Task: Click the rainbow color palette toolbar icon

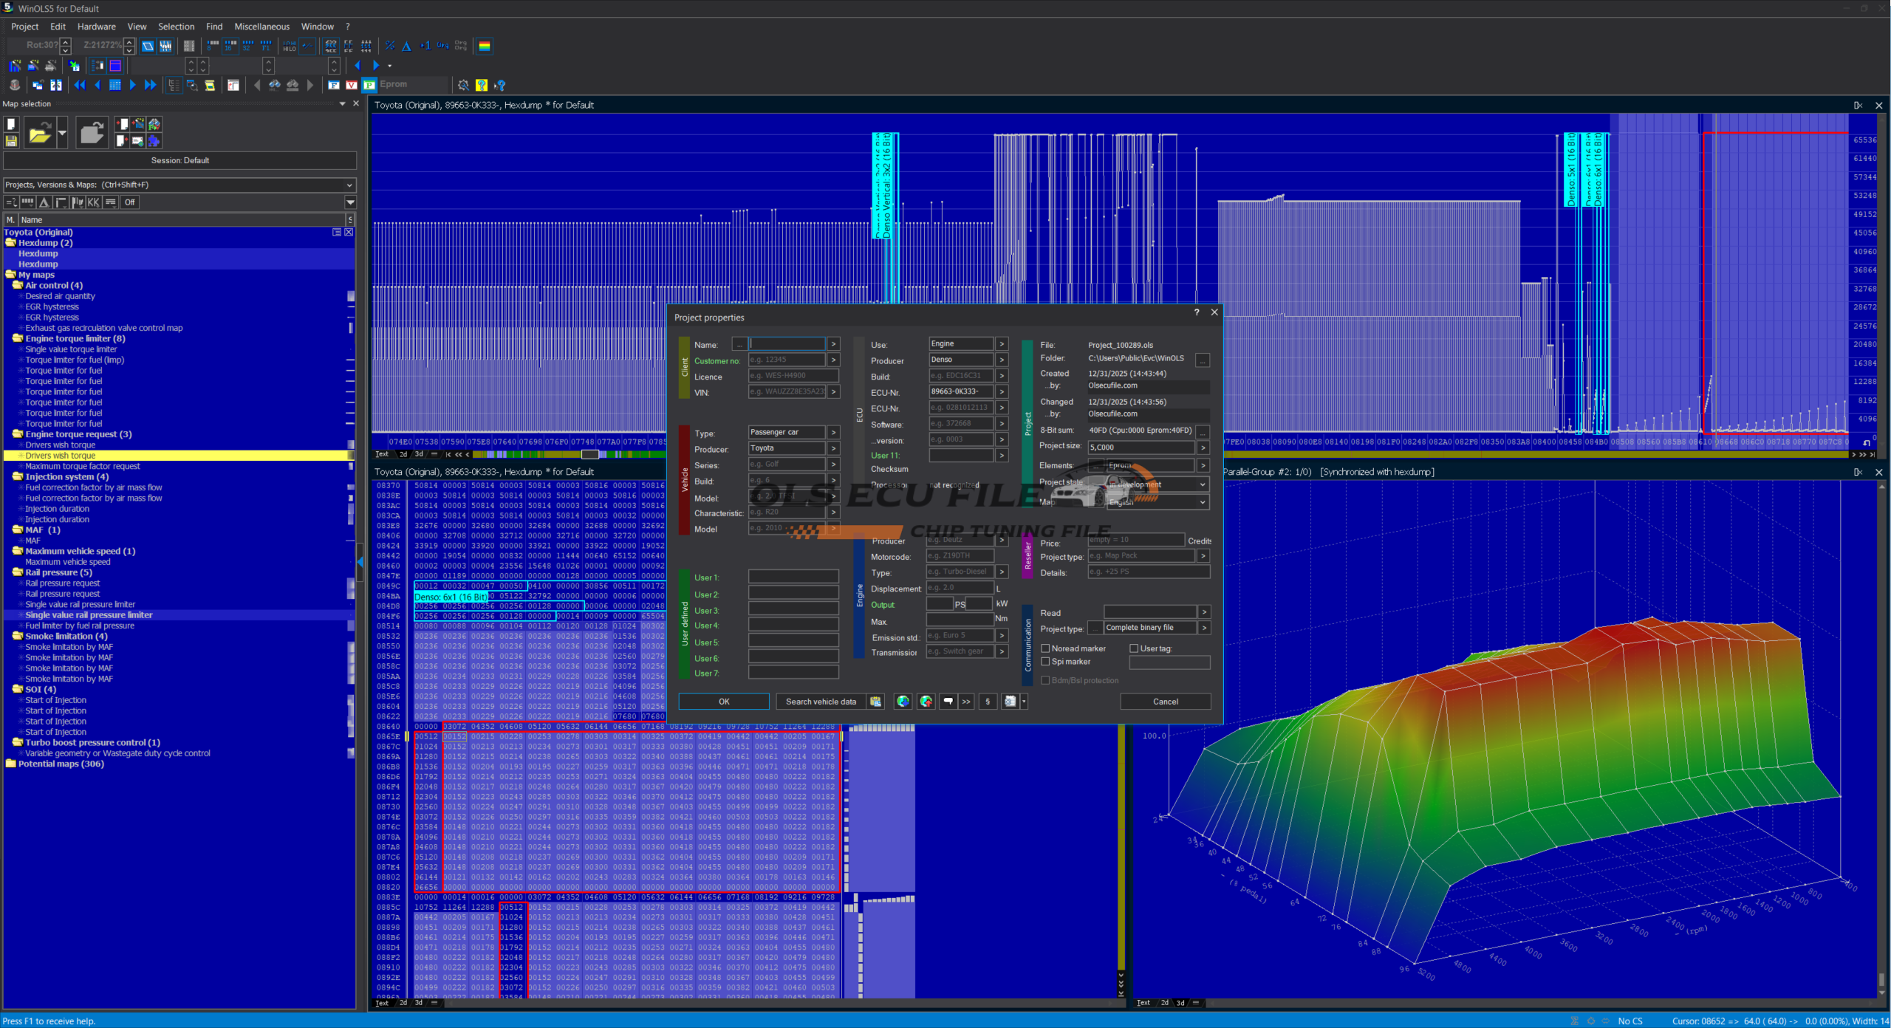Action: pyautogui.click(x=485, y=46)
